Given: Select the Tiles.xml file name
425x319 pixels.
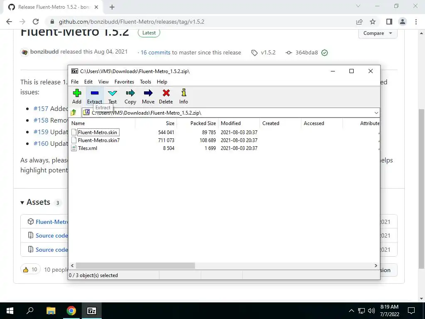Looking at the screenshot, I should (88, 148).
